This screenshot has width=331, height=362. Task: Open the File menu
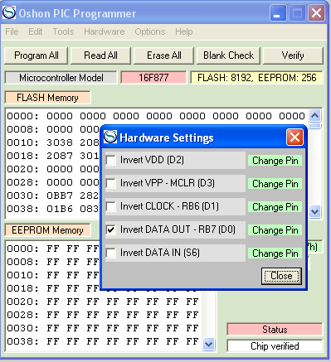click(x=12, y=31)
